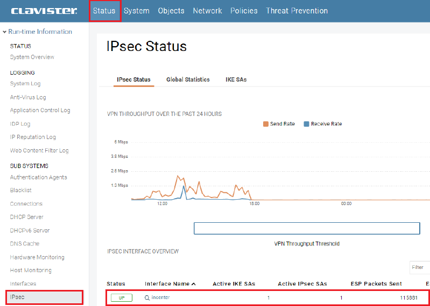Viewport: 430px width, 306px height.
Task: Click the Filter input field
Action: click(x=419, y=267)
